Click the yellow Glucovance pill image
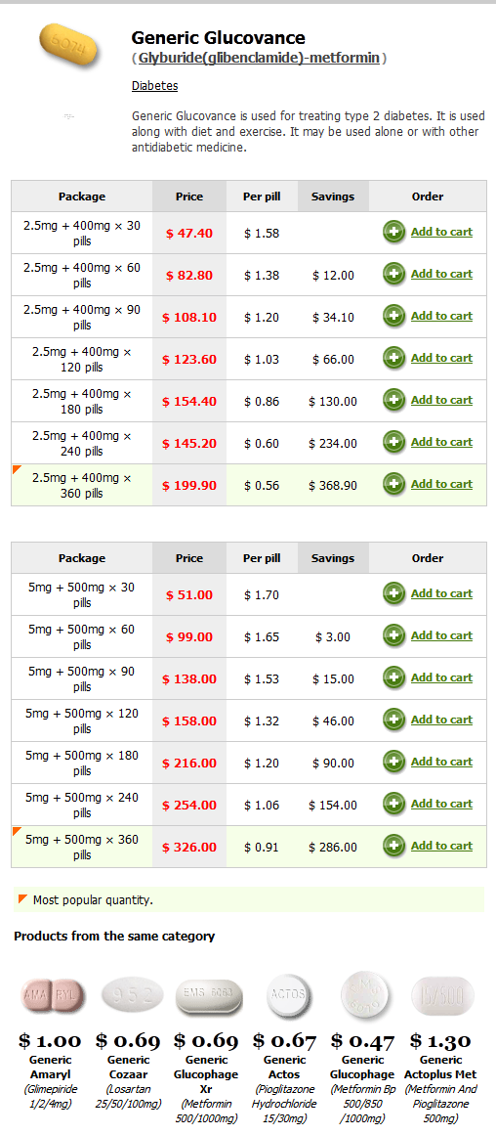 point(68,49)
